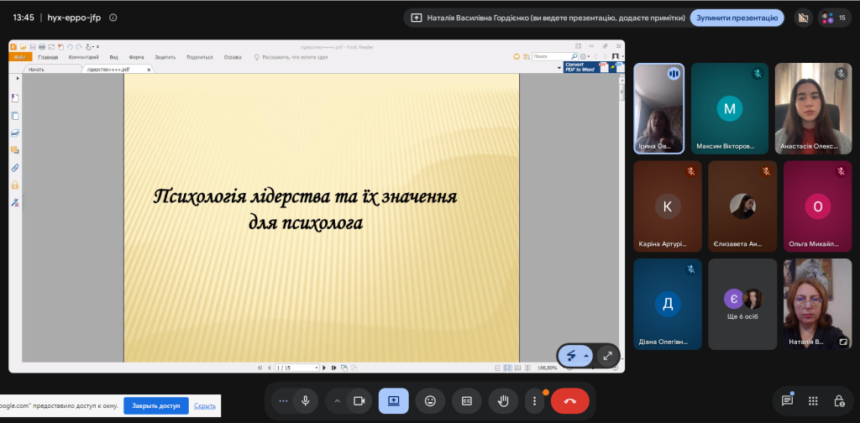
Task: Click Закрыть доступ button
Action: [x=155, y=406]
